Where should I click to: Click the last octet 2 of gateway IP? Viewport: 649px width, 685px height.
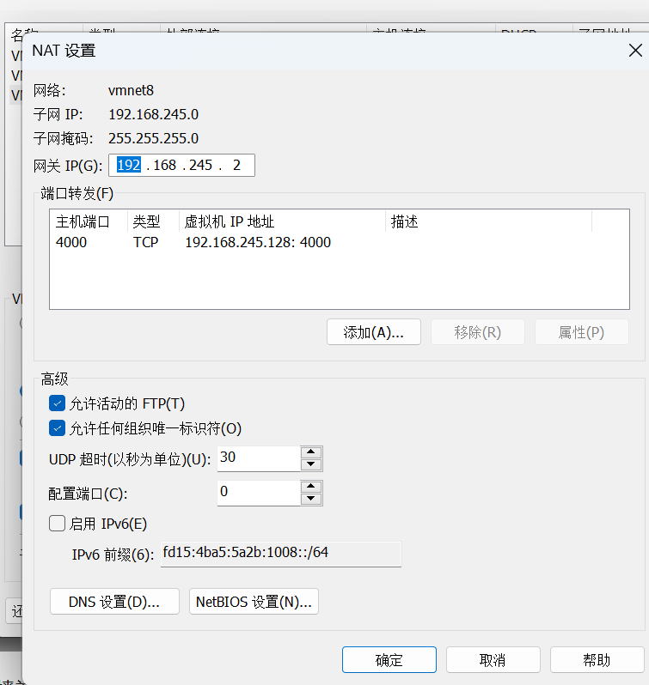point(236,165)
